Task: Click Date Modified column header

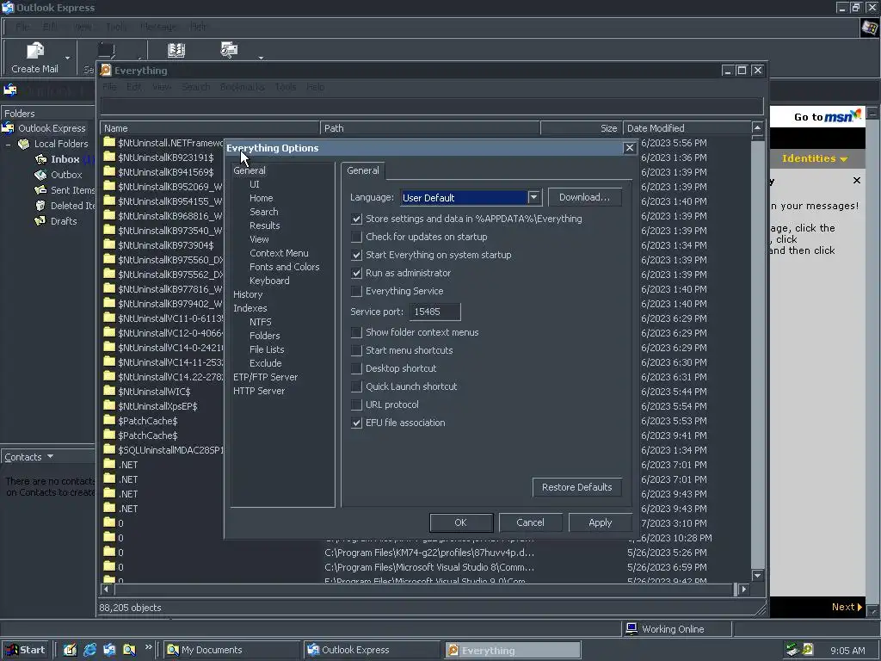Action: tap(687, 128)
